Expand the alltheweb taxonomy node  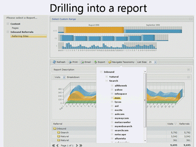112,85
